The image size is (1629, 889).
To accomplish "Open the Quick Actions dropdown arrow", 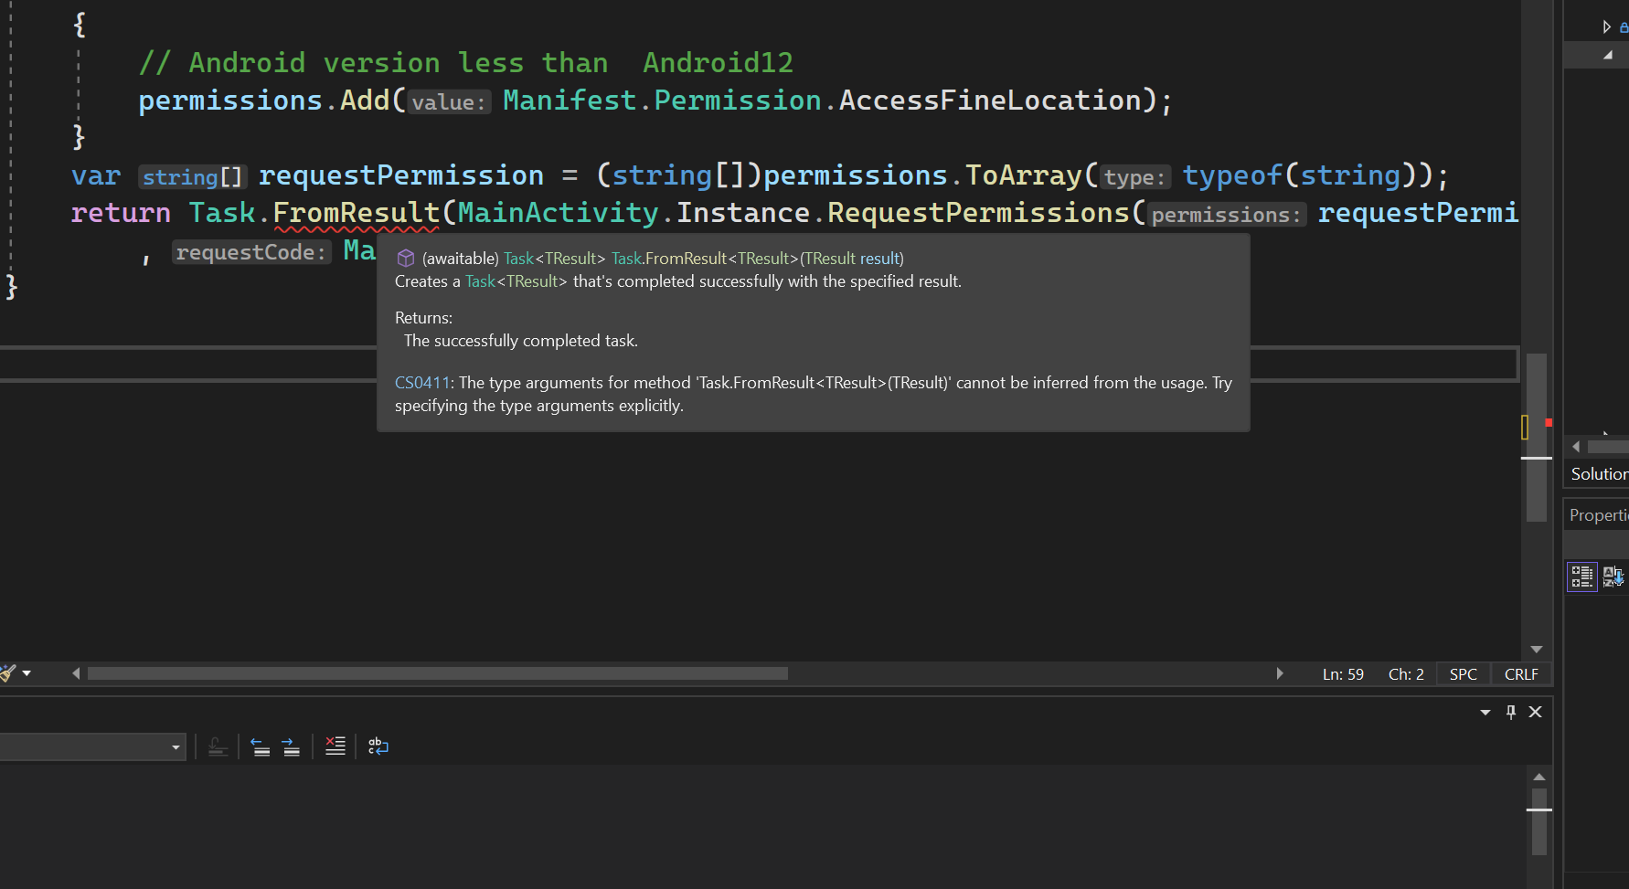I will coord(27,673).
